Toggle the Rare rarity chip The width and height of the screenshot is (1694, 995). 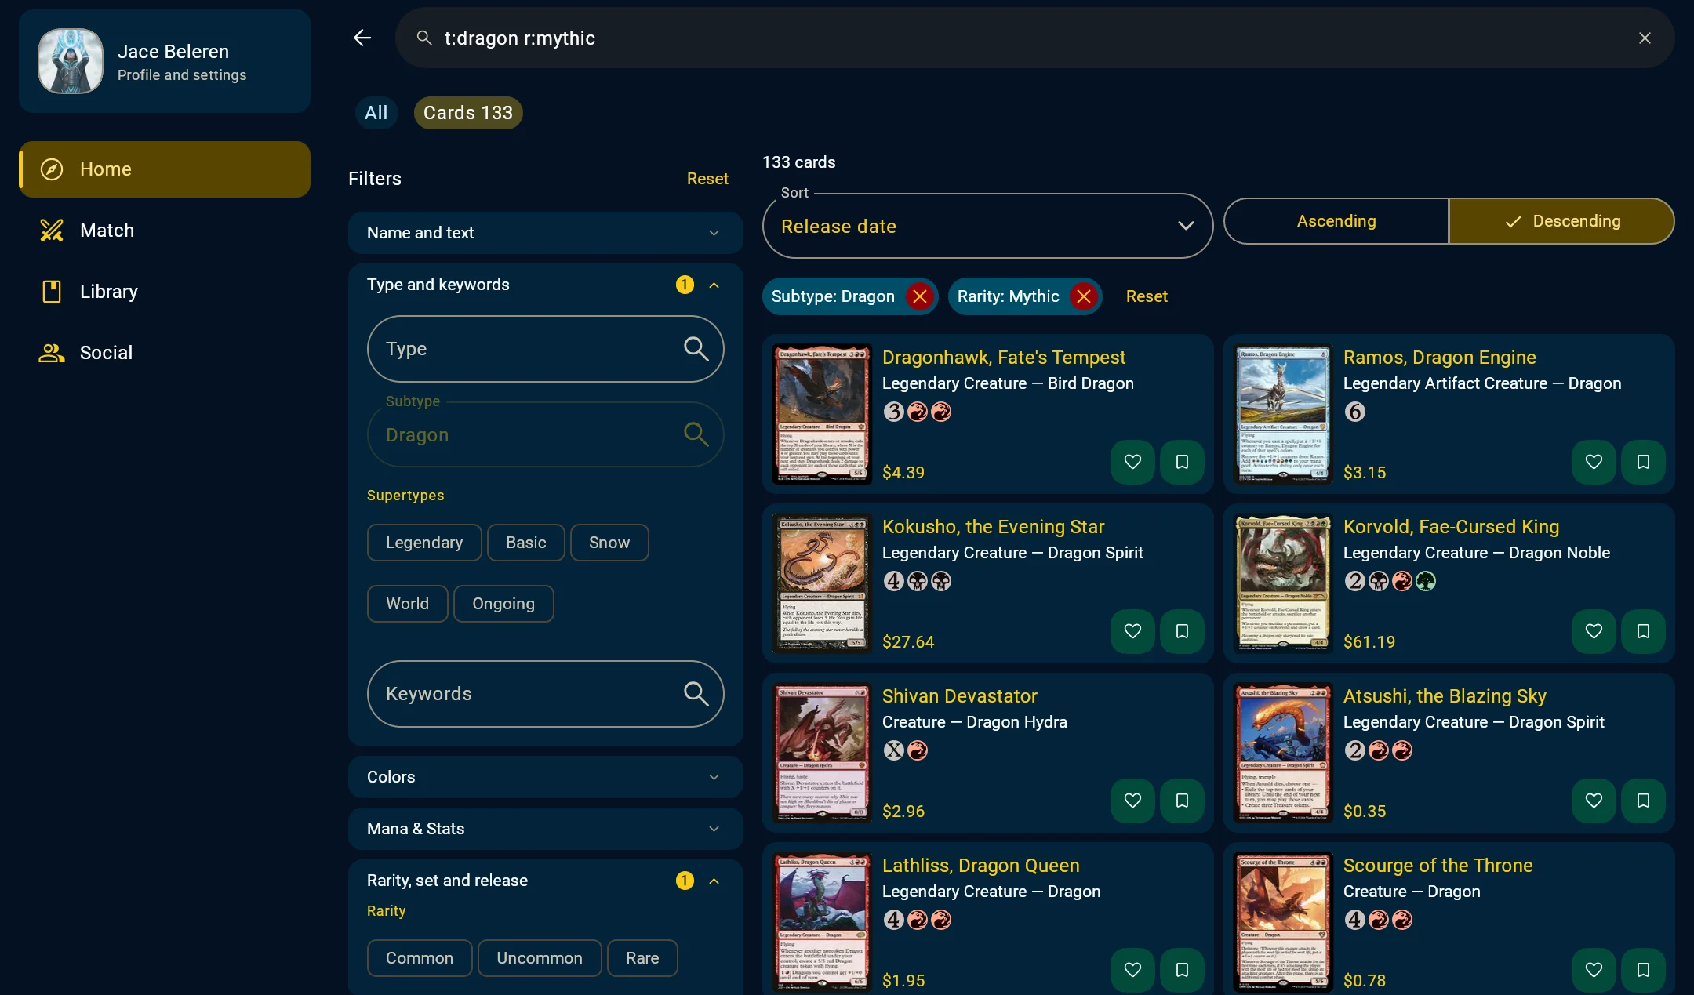coord(642,958)
